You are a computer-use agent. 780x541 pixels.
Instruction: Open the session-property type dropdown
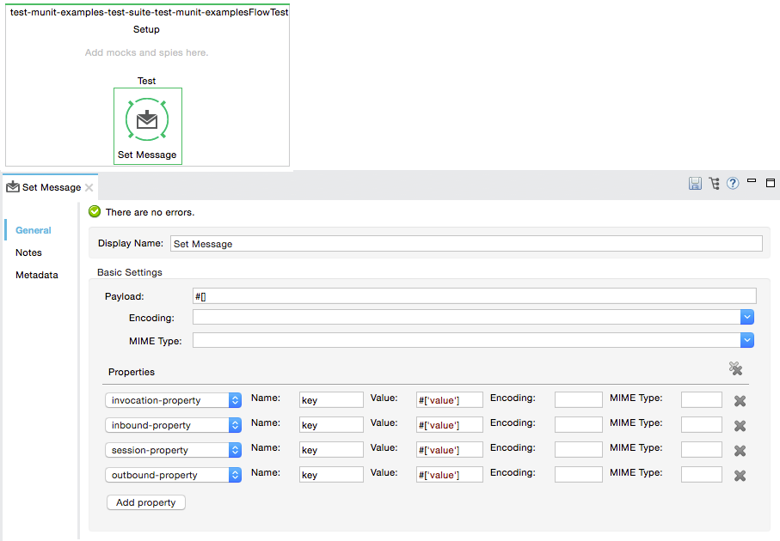pyautogui.click(x=235, y=450)
